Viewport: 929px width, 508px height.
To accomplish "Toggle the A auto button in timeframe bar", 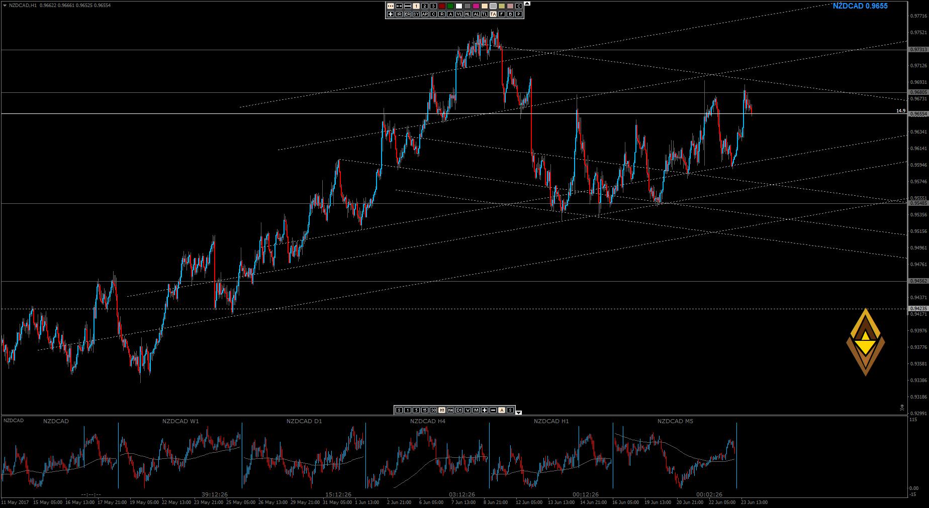I will [502, 410].
